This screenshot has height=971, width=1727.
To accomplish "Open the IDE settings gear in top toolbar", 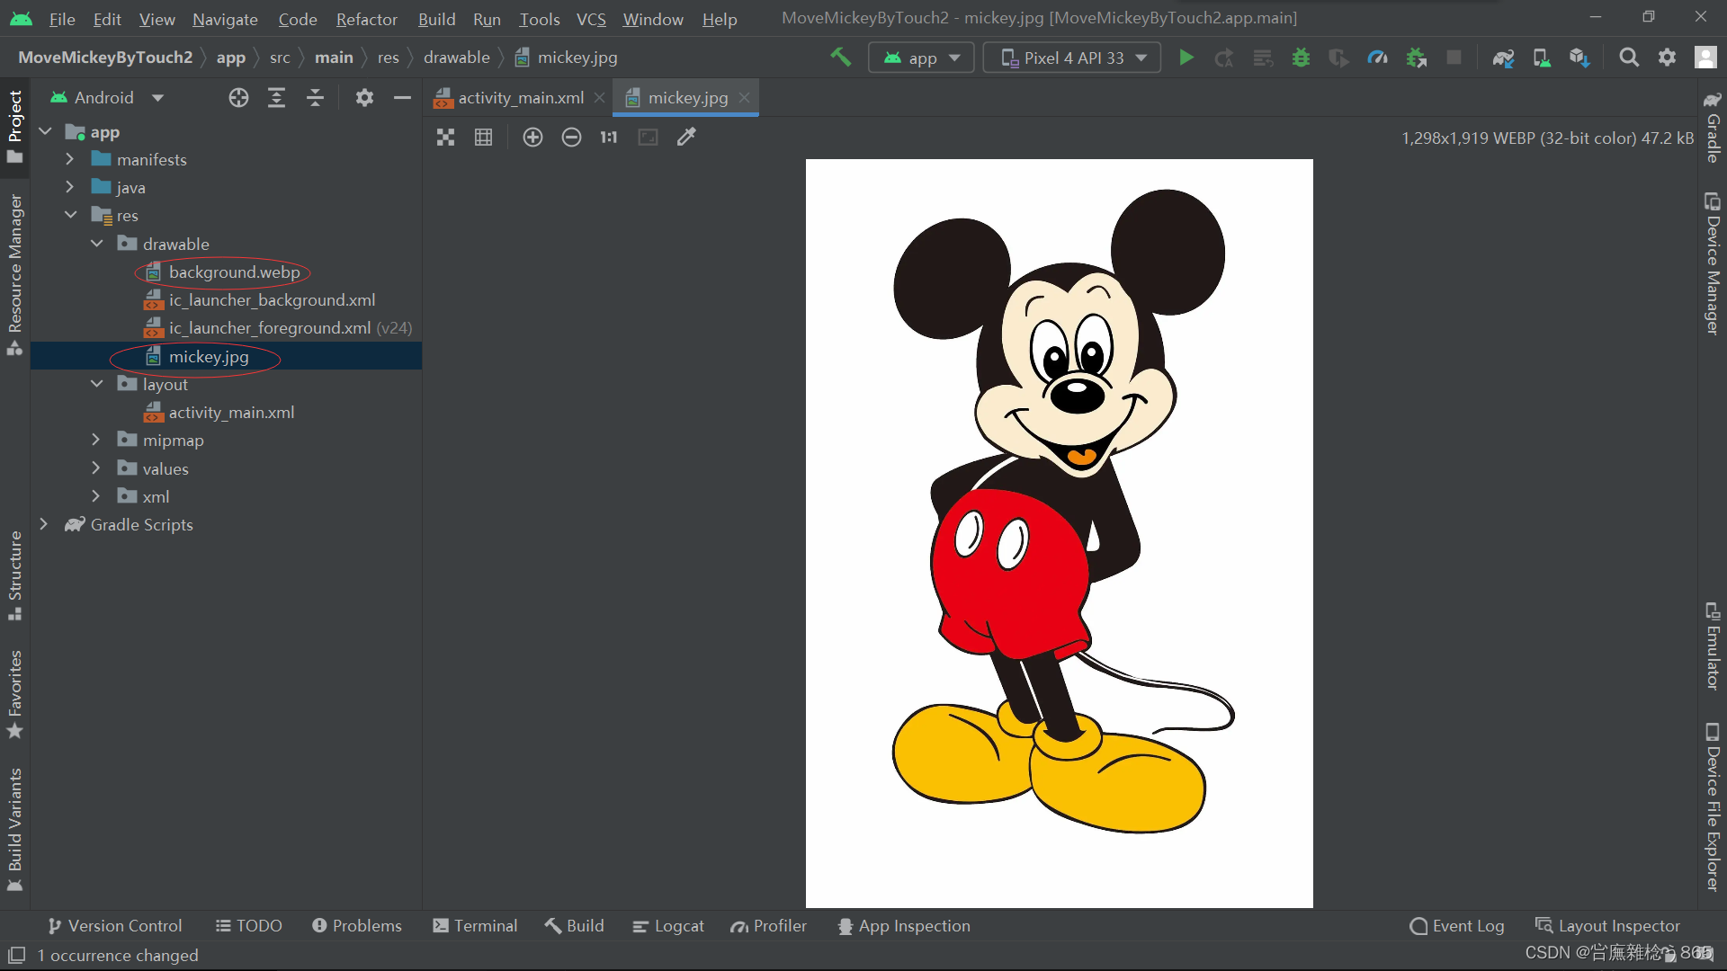I will [x=1667, y=58].
